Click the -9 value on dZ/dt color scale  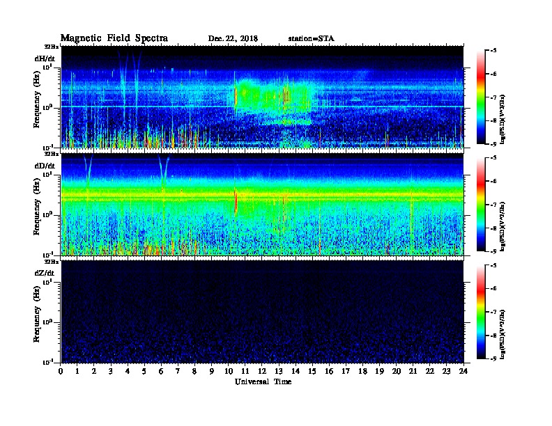click(493, 358)
